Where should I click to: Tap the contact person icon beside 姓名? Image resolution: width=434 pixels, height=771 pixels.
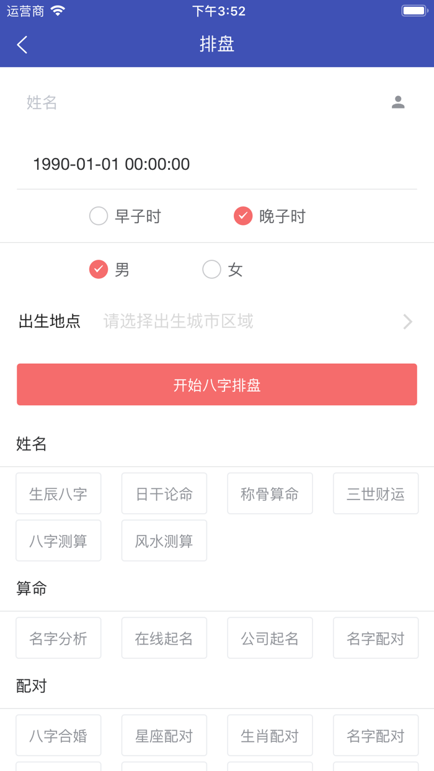click(399, 103)
